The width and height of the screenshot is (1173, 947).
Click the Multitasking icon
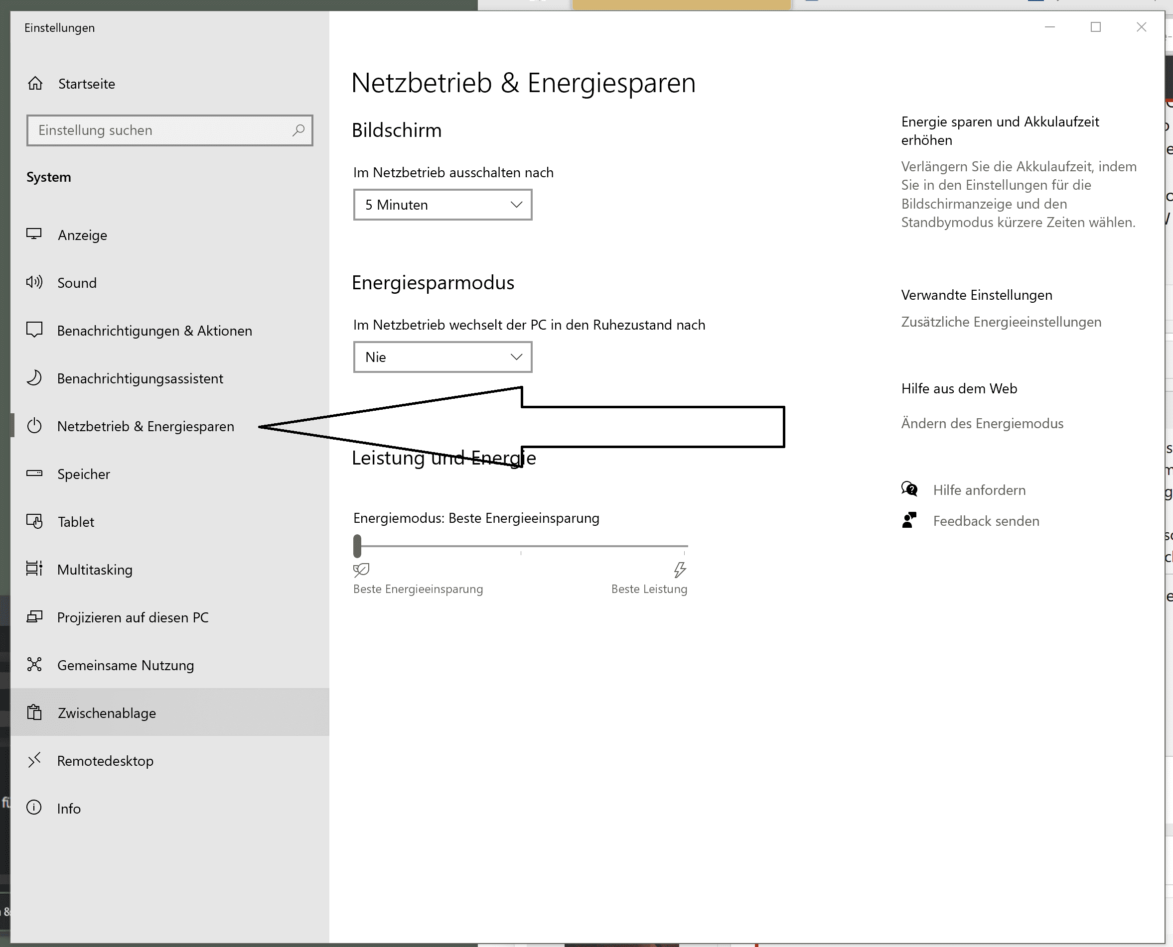pyautogui.click(x=34, y=569)
